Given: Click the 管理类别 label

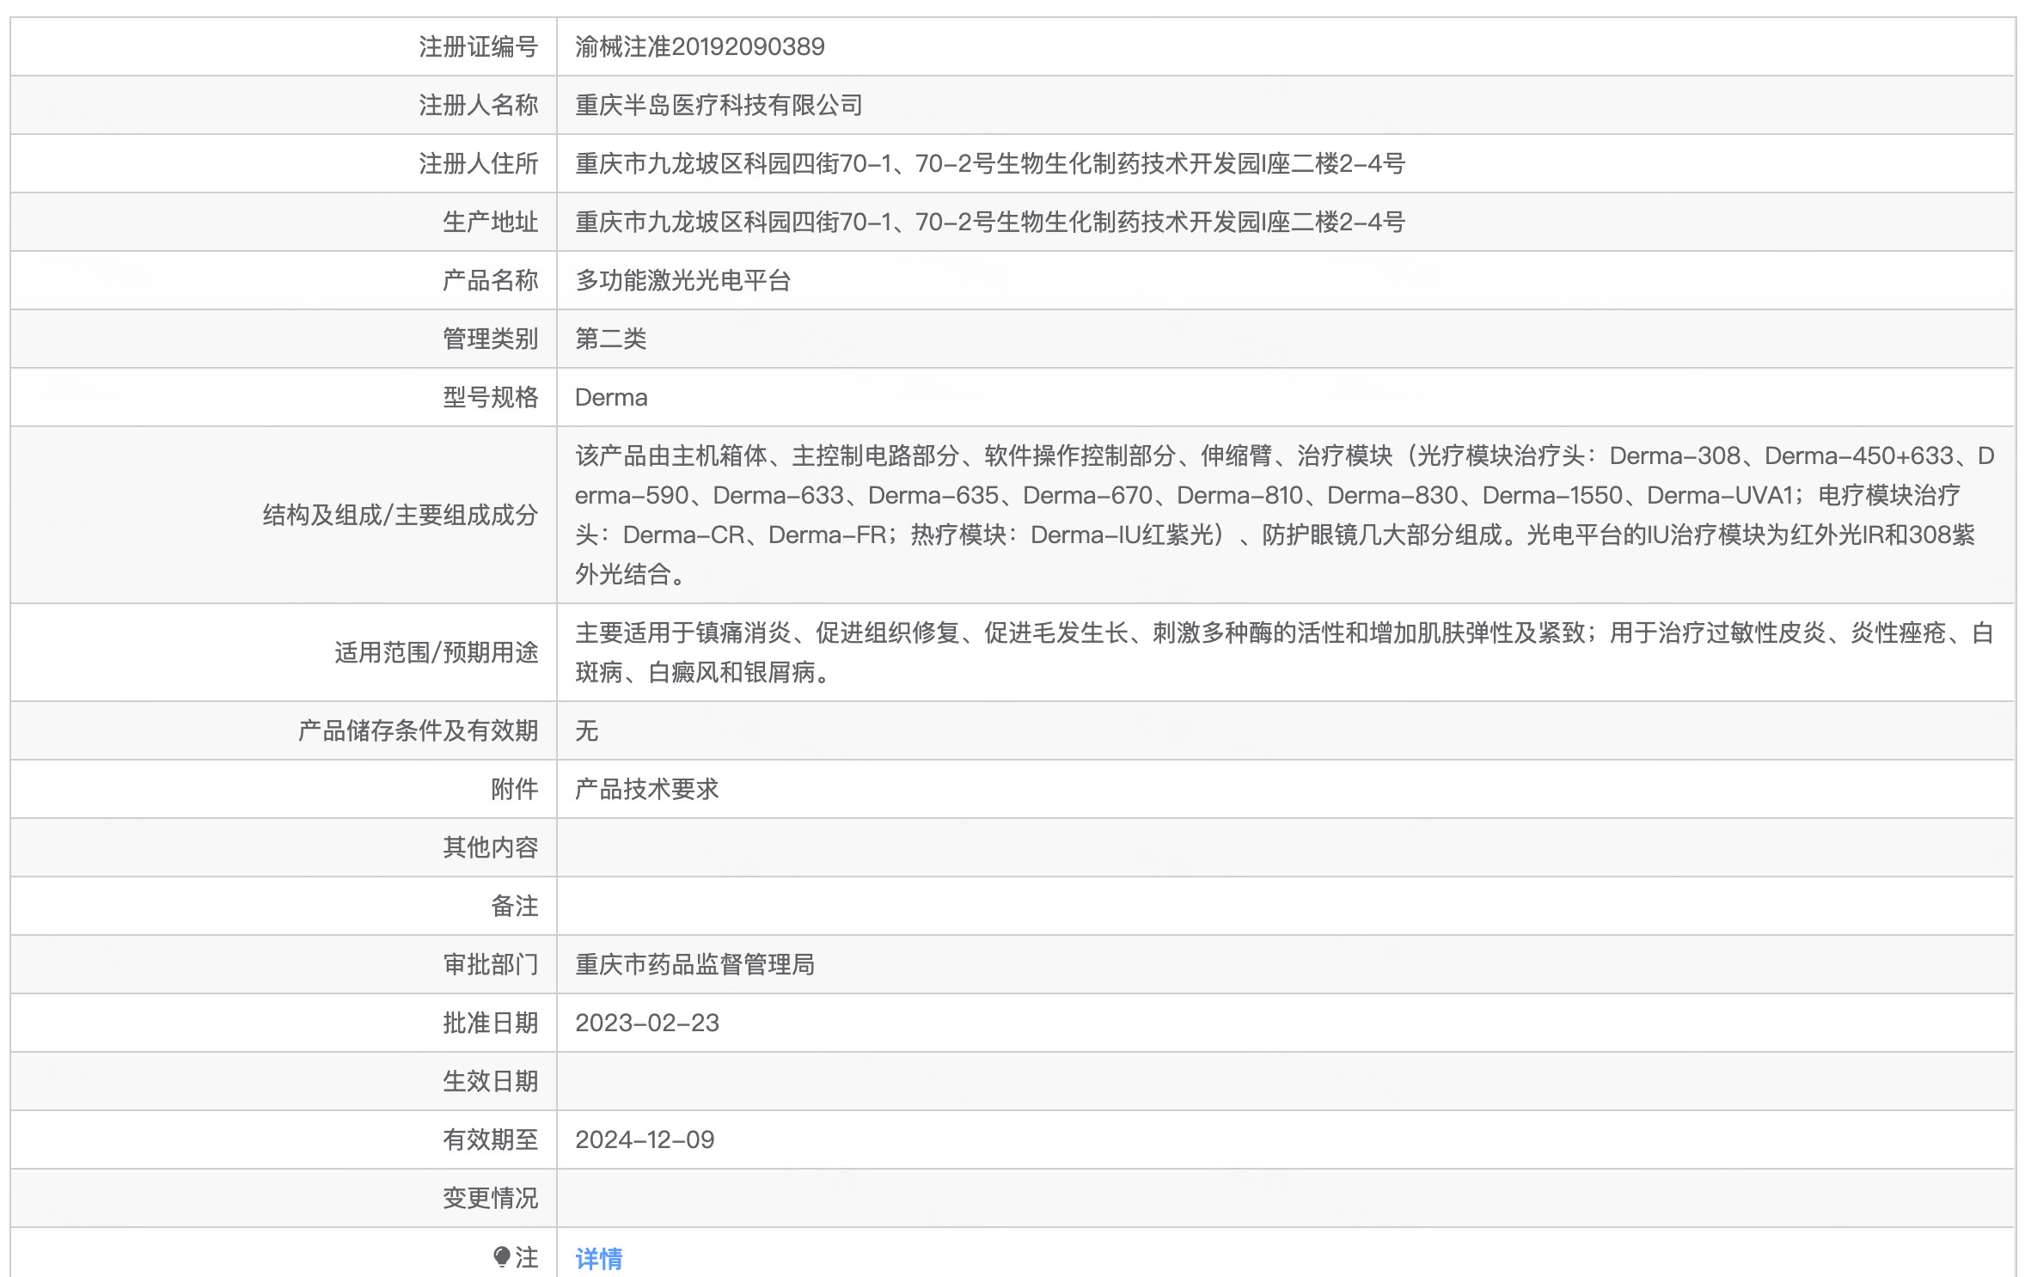Looking at the screenshot, I should [x=491, y=339].
